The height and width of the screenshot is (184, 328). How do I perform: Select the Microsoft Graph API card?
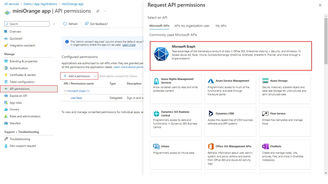pyautogui.click(x=231, y=56)
